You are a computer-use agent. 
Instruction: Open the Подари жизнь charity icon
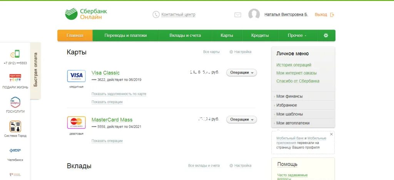[15, 78]
